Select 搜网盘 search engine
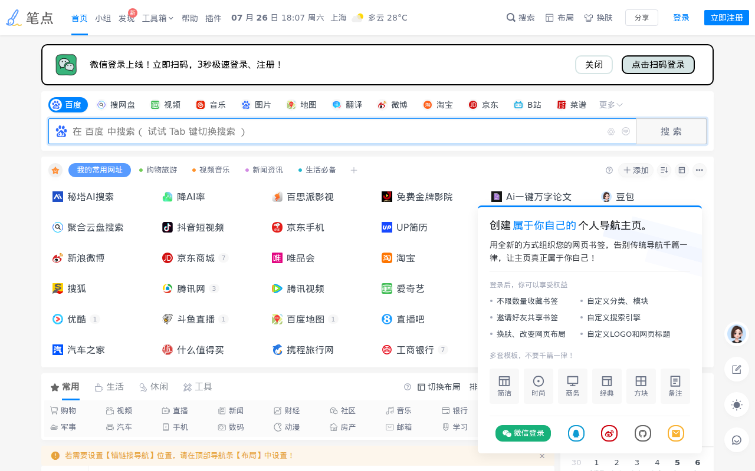Image resolution: width=755 pixels, height=471 pixels. 116,105
